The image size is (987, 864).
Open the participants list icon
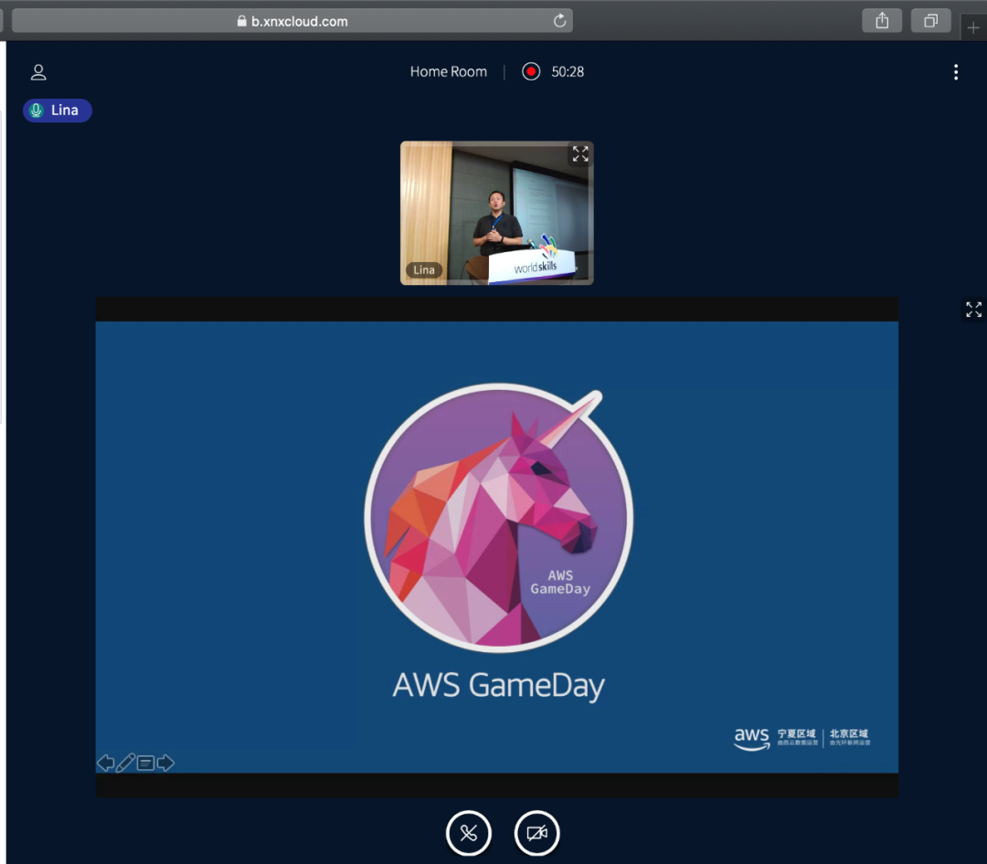point(38,72)
